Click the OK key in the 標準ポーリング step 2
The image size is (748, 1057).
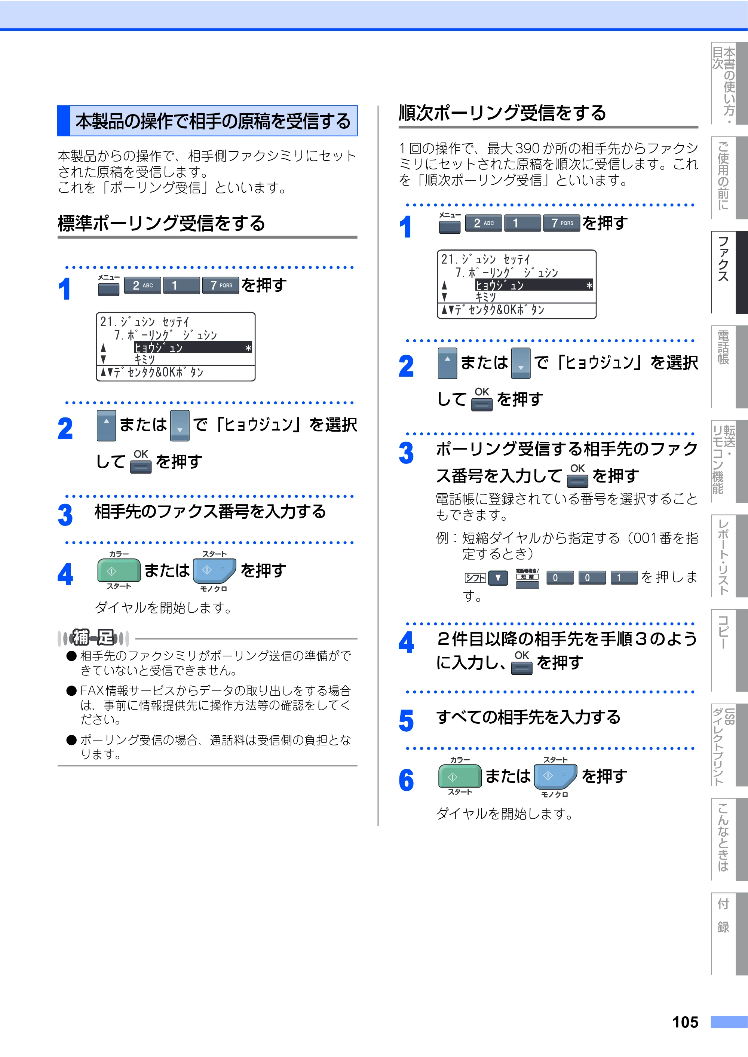[x=141, y=467]
